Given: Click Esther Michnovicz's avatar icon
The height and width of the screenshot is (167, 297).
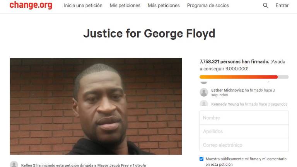Looking at the screenshot, I should coord(204,92).
